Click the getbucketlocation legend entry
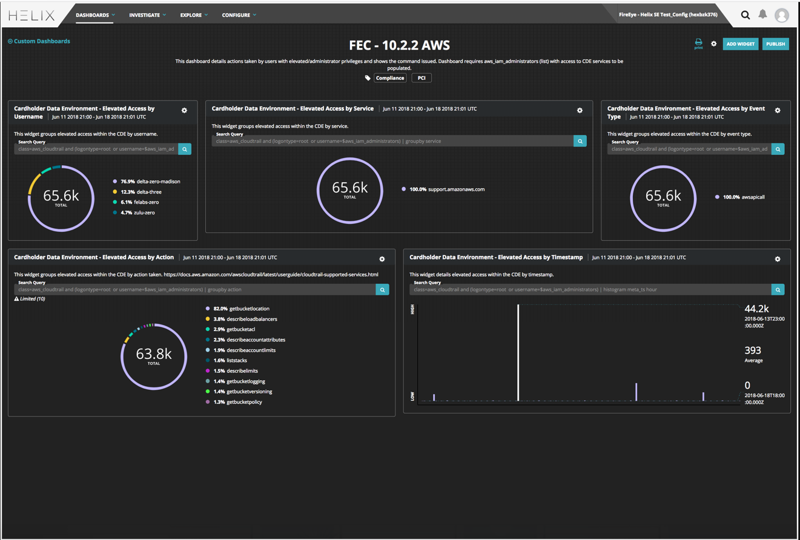Viewport: 800px width, 540px height. (238, 309)
